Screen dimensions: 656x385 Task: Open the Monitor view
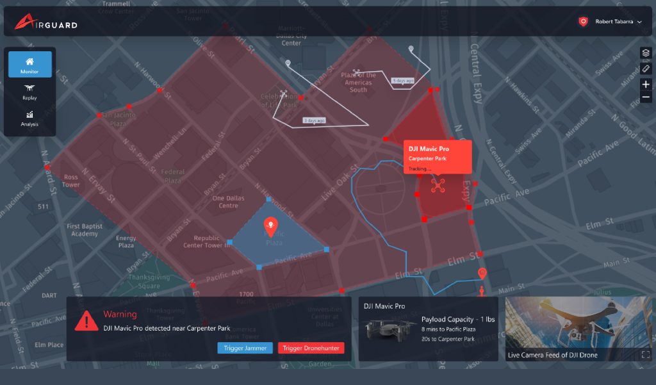pos(29,65)
